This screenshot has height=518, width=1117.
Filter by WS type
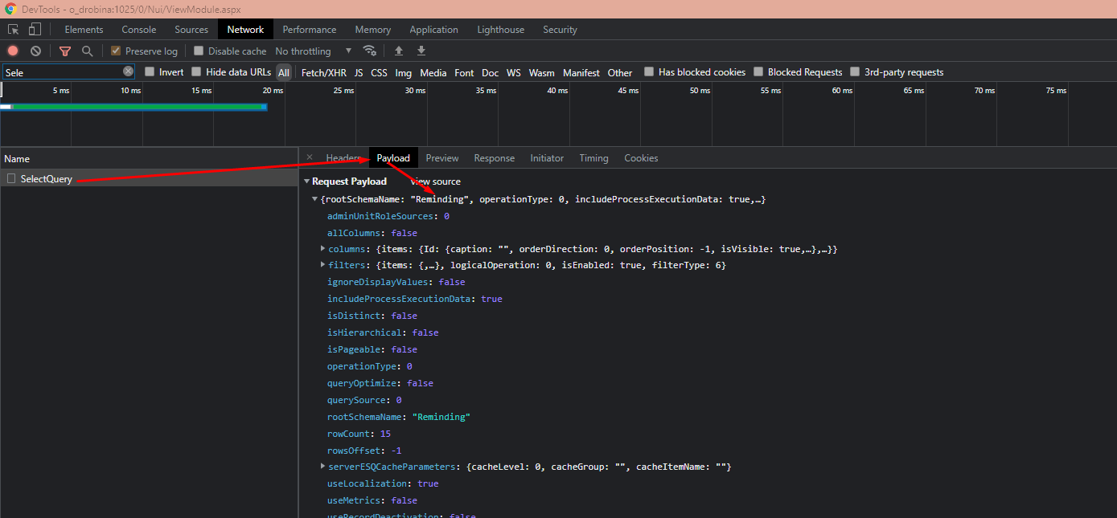[x=514, y=72]
